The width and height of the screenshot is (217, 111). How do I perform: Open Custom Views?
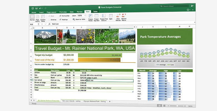(x=43, y=17)
